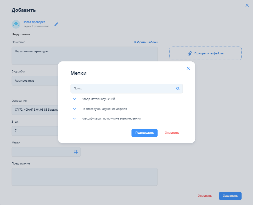
Task: Open the Новая проверка link
Action: pyautogui.click(x=34, y=22)
